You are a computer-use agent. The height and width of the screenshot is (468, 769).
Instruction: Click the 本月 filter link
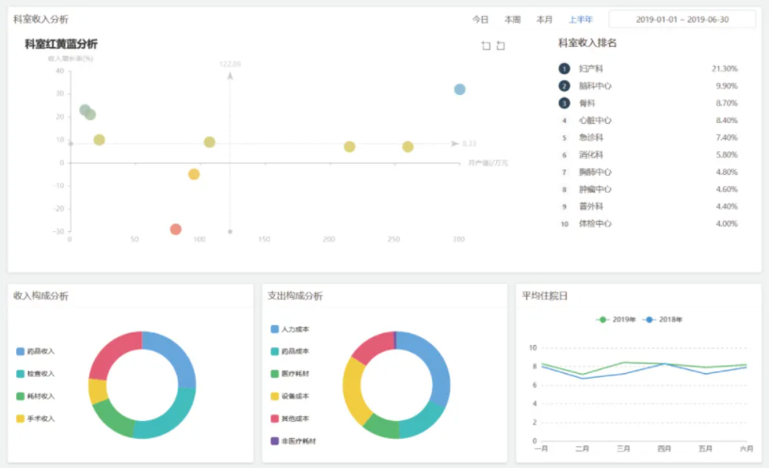(x=544, y=20)
